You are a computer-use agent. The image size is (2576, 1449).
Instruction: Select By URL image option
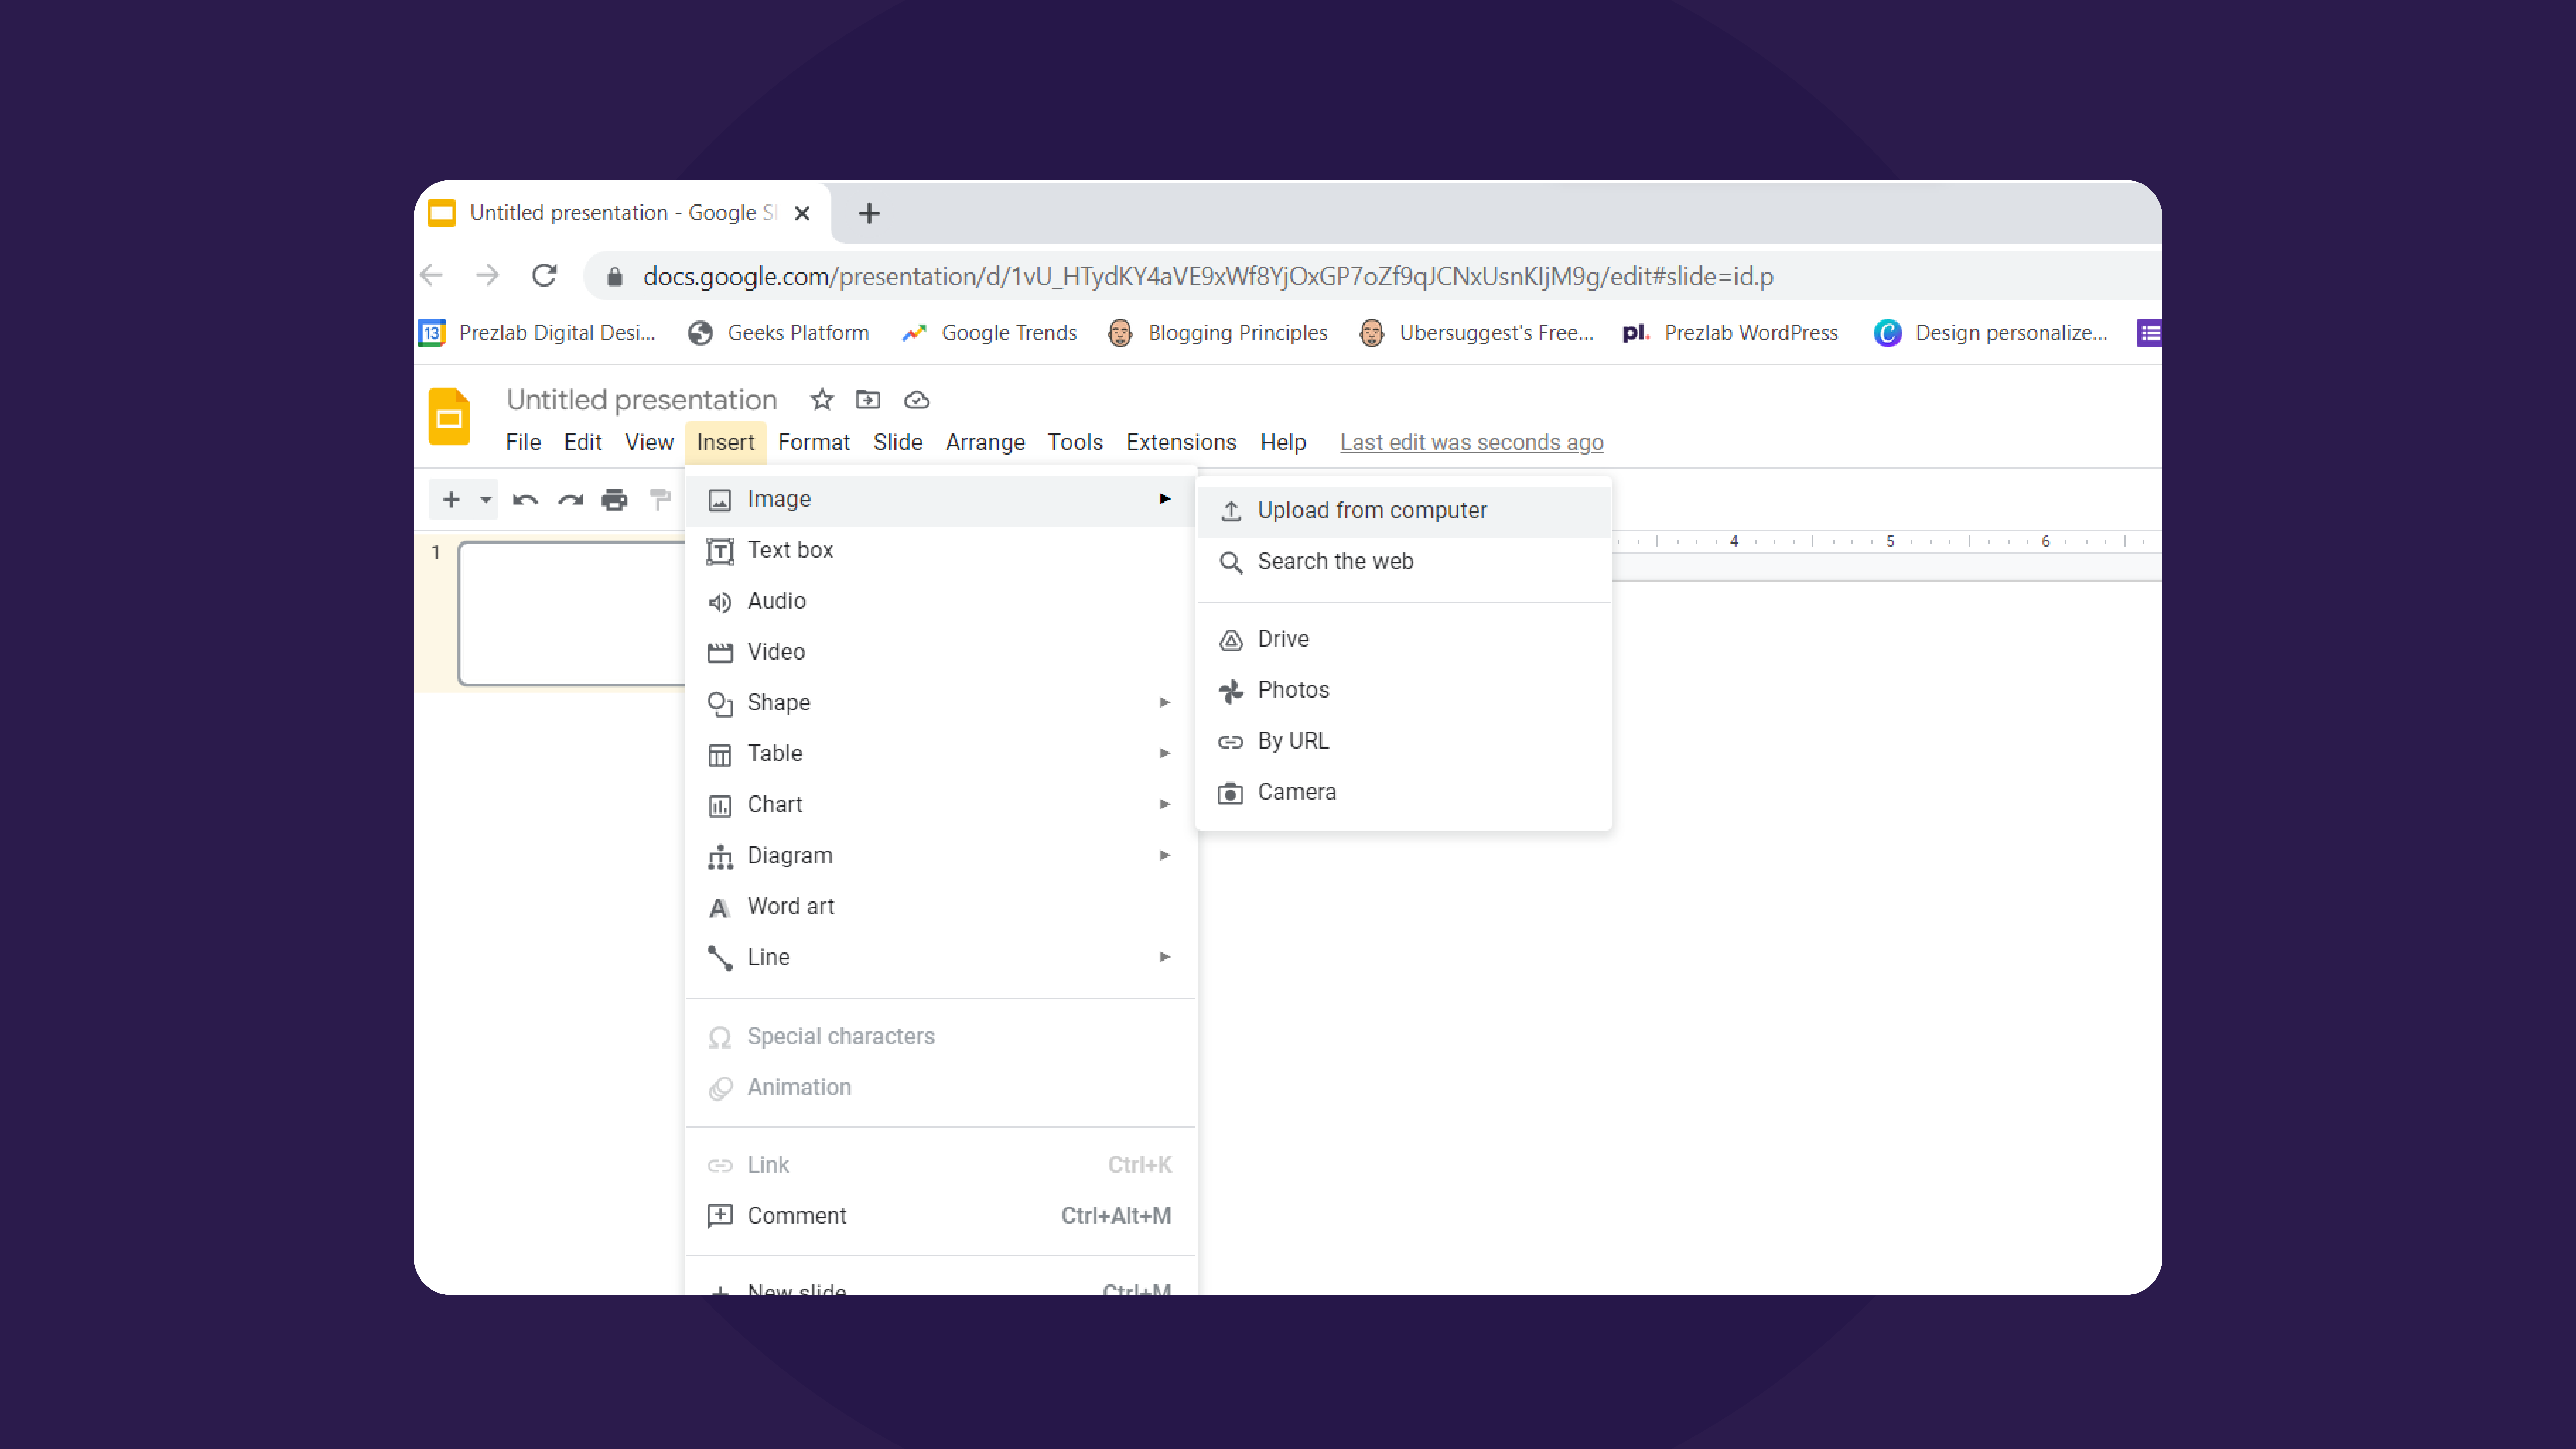[x=1293, y=739]
